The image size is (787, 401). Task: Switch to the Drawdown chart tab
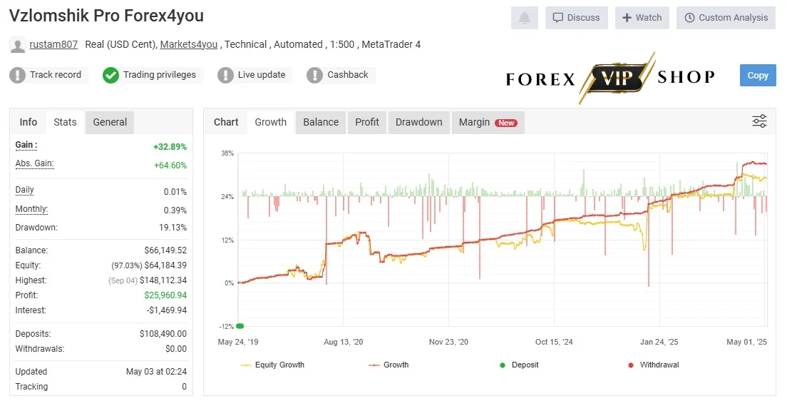[x=418, y=123]
